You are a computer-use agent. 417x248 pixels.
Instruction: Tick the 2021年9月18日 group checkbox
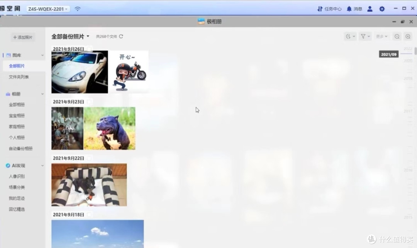click(89, 214)
